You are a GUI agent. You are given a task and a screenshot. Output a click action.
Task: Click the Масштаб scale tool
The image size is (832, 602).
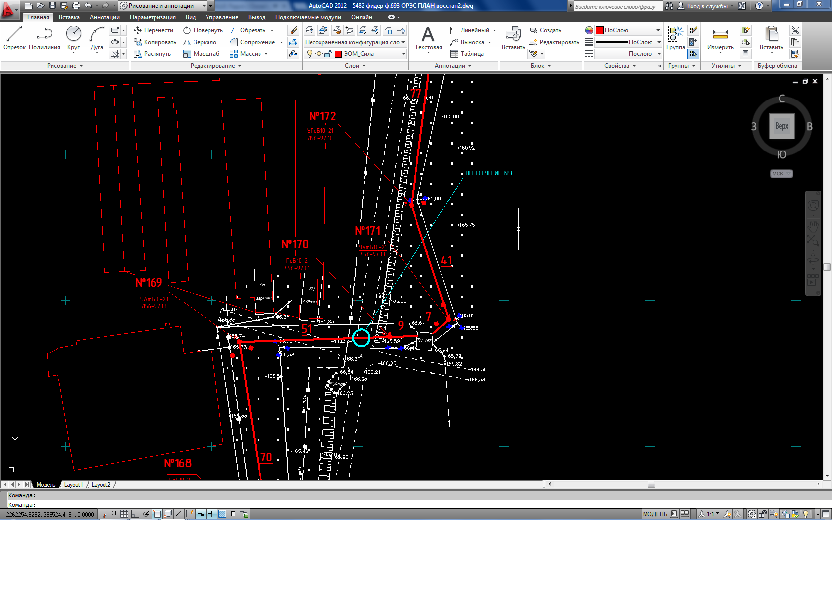[x=201, y=54]
